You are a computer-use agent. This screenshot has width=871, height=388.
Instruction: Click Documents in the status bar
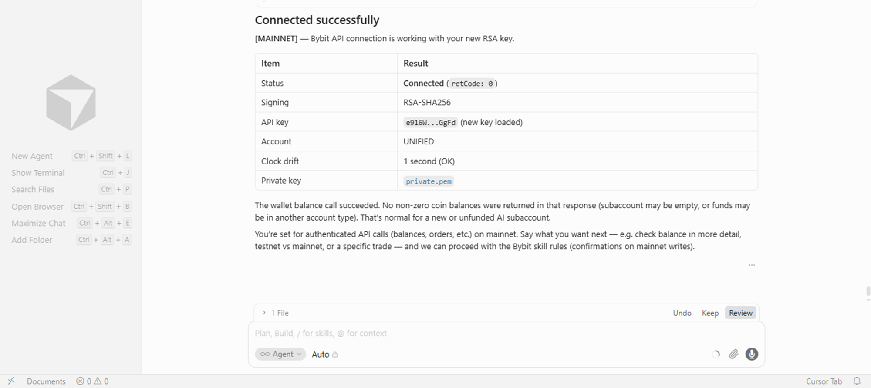pos(46,381)
